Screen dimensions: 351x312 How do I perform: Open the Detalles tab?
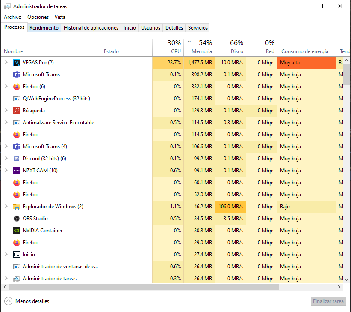coord(174,28)
